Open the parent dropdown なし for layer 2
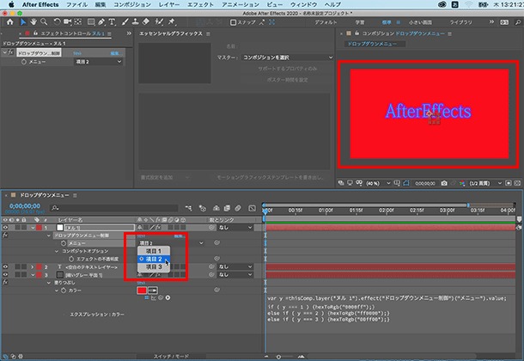This screenshot has height=361, width=524. pyautogui.click(x=235, y=266)
